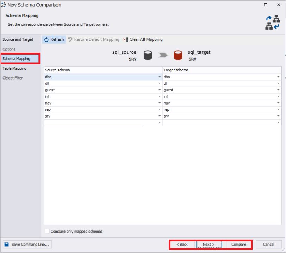The width and height of the screenshot is (286, 253).
Task: Expand the empty source schema row dropdown
Action: point(159,122)
